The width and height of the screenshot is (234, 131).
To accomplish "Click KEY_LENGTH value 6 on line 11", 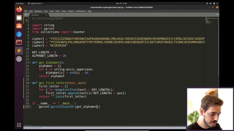I will 55,52.
